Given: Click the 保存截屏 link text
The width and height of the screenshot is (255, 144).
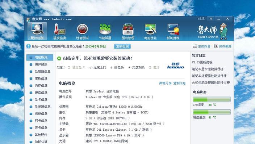Looking at the screenshot, I should click(225, 46).
